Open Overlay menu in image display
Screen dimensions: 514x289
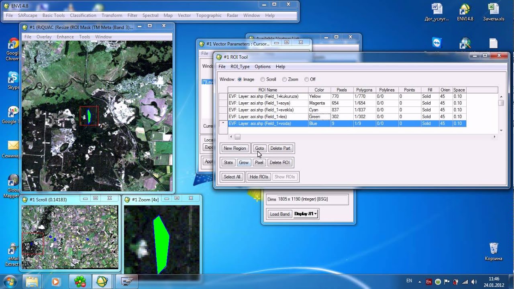(44, 37)
